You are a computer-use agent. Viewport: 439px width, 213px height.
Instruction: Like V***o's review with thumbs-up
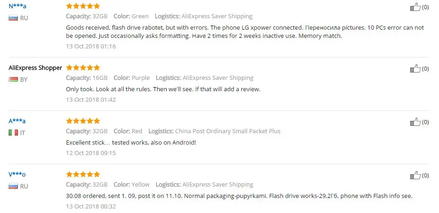pos(415,175)
